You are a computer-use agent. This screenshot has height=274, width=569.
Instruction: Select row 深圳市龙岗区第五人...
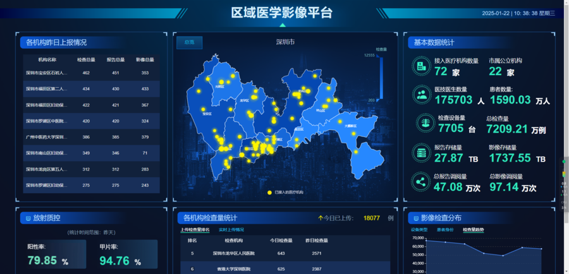click(92, 169)
